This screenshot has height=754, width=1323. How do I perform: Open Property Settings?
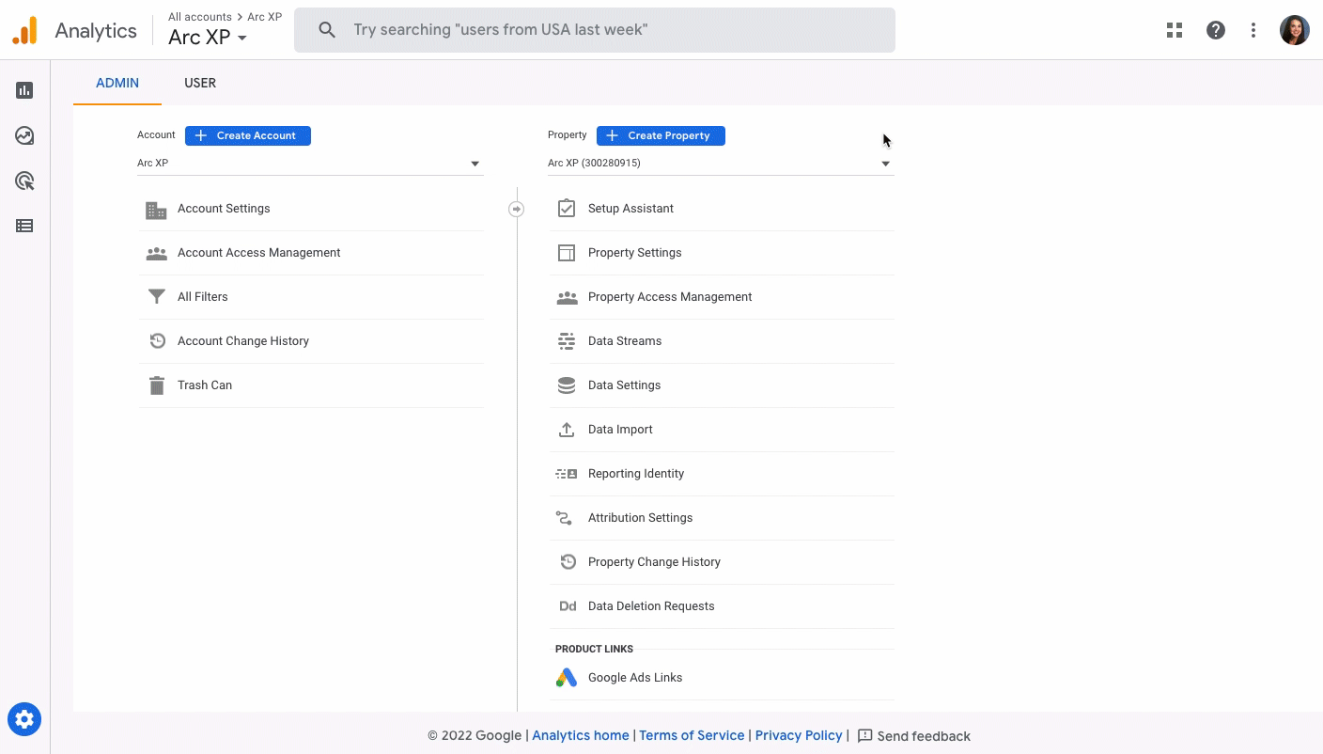[x=635, y=253]
